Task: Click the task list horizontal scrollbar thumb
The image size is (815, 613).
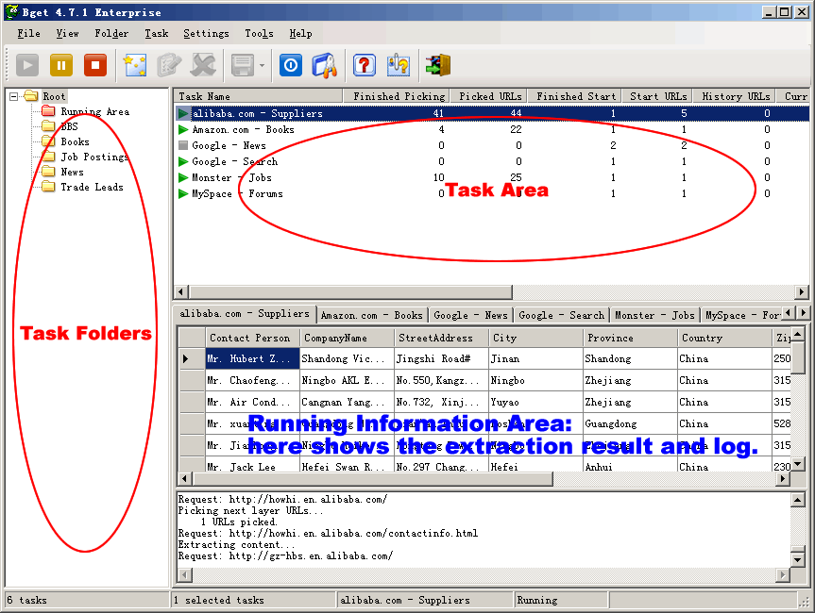Action: [350, 291]
